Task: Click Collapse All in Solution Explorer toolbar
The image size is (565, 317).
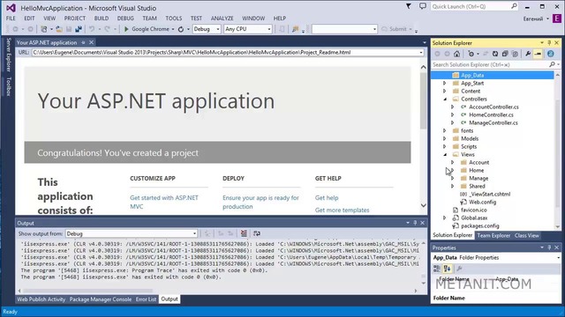Action: (505, 54)
